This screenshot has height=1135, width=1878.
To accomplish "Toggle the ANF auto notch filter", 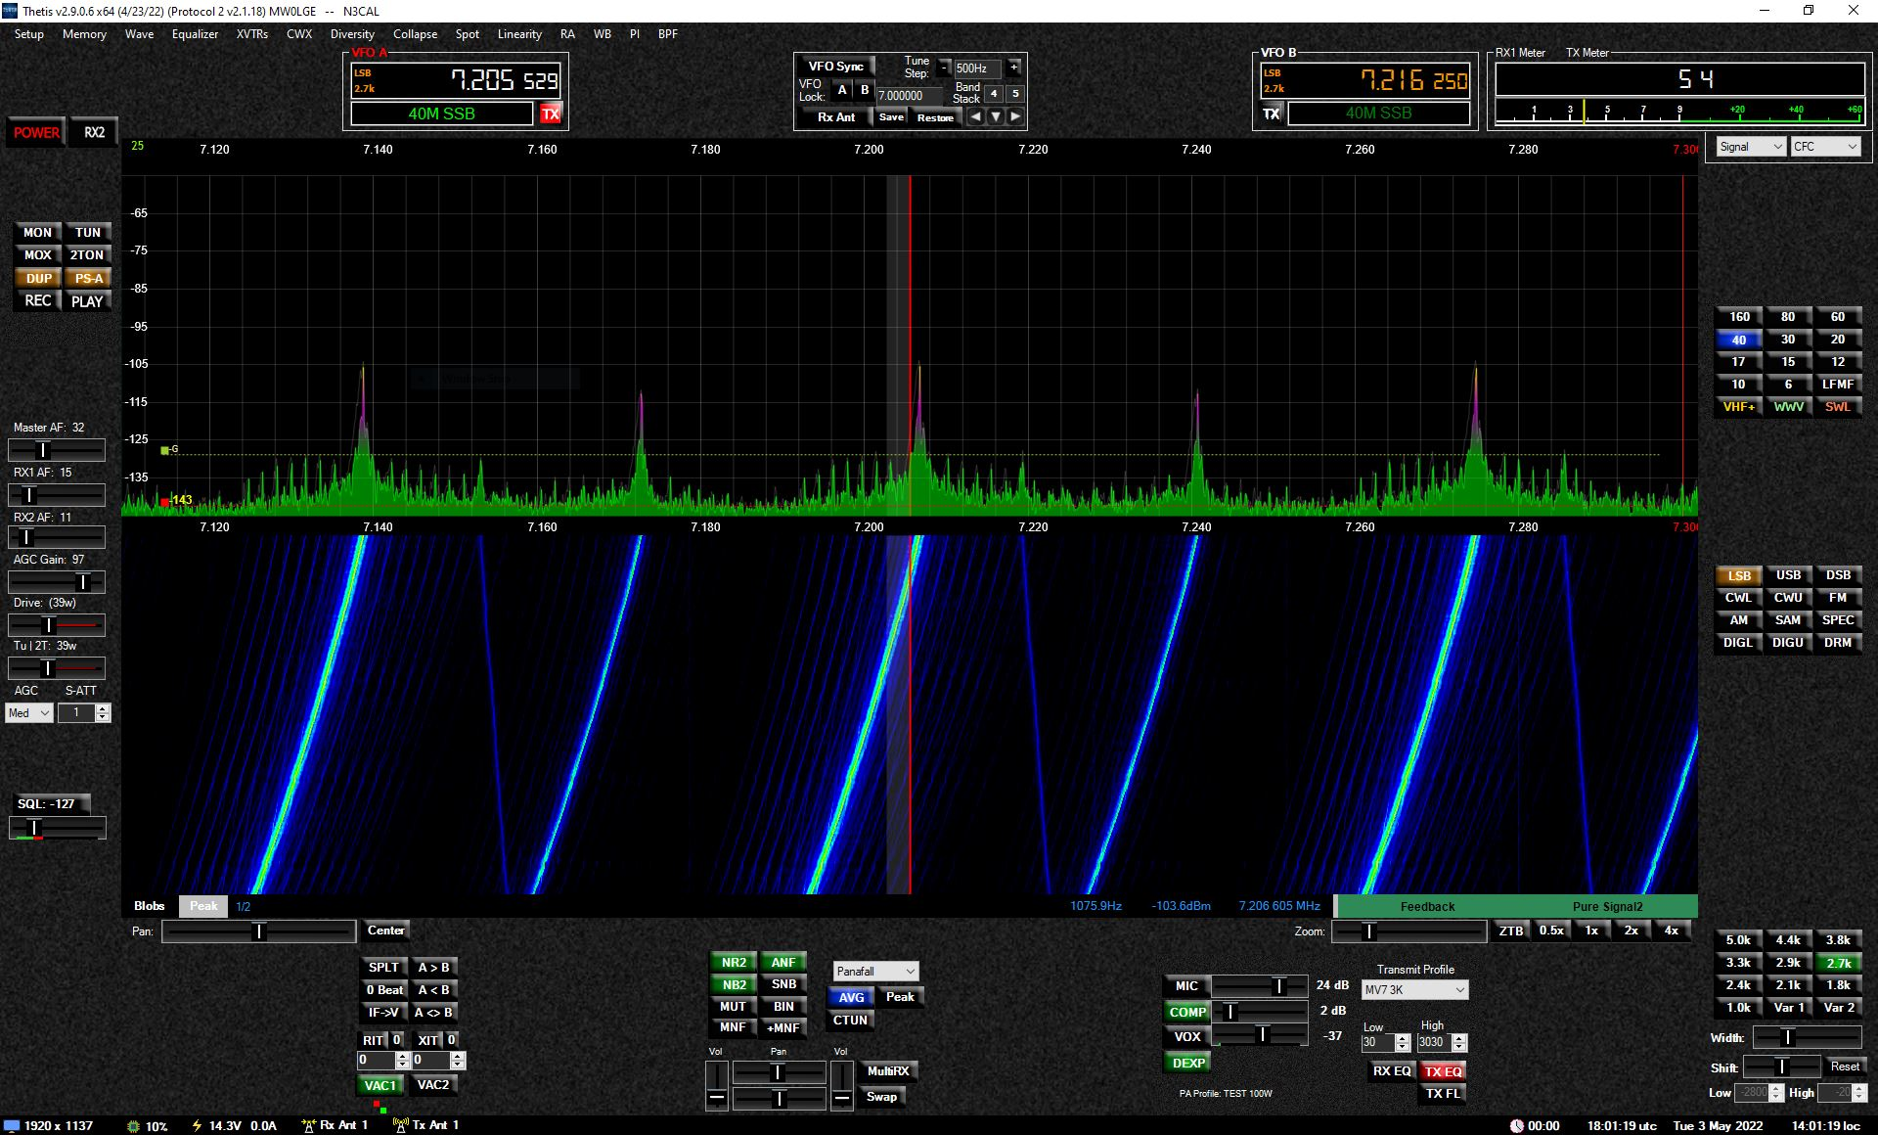I will coord(783,962).
